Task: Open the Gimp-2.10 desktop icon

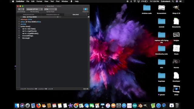Action: click(x=176, y=8)
